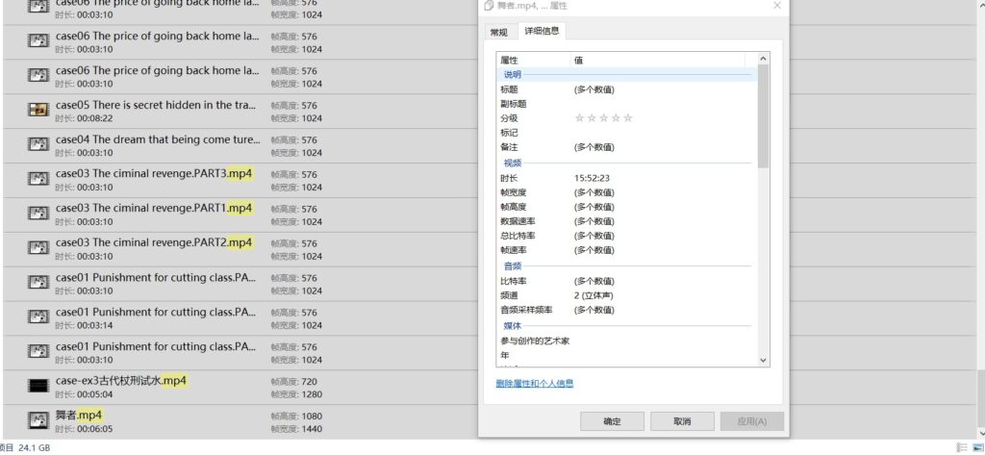Image resolution: width=985 pixels, height=455 pixels.
Task: Select the case03 PART2.mp4 file icon
Action: pos(38,248)
